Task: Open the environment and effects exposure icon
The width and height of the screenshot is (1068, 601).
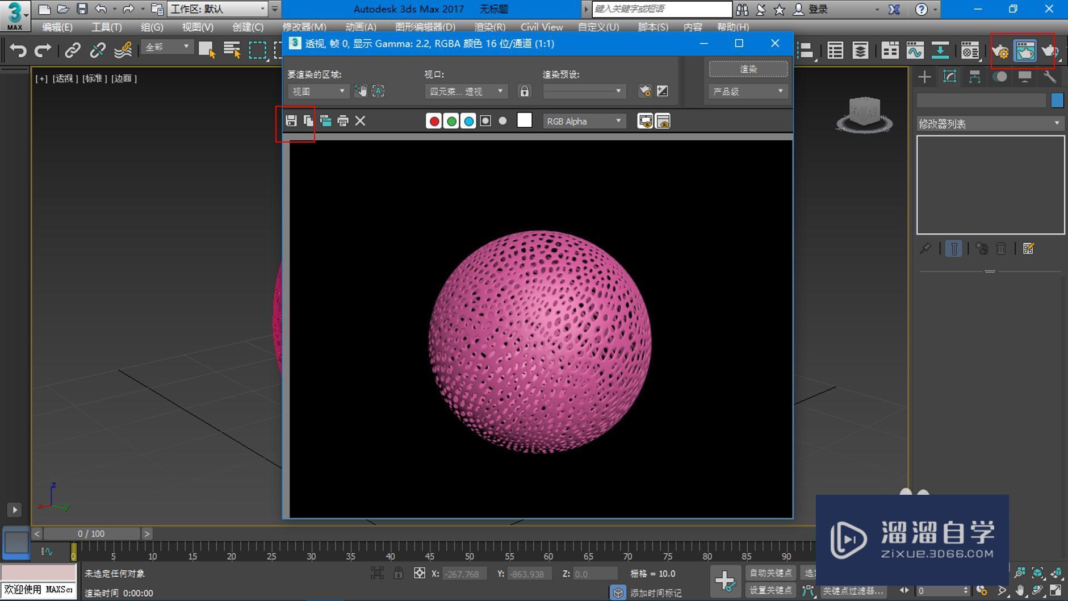Action: tap(663, 91)
